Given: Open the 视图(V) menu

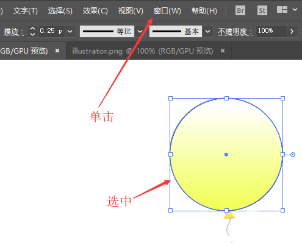Looking at the screenshot, I should click(131, 10).
